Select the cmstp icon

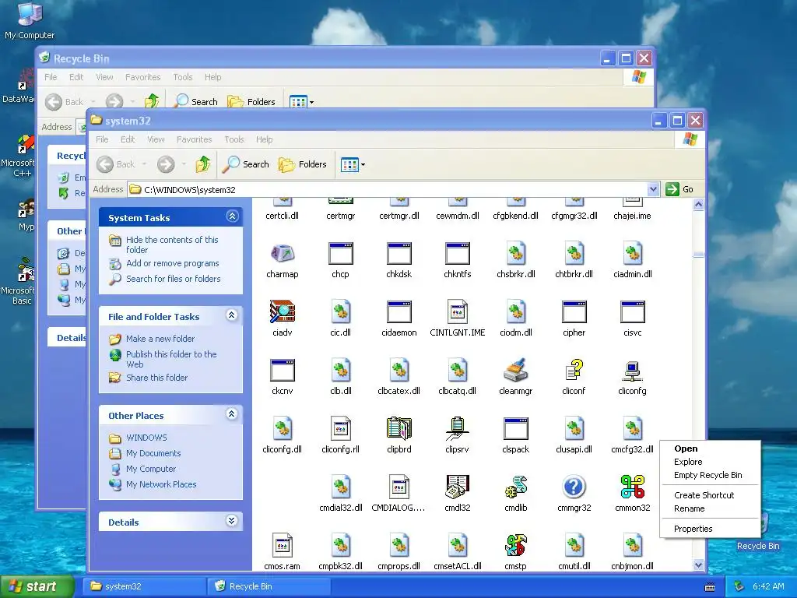515,546
